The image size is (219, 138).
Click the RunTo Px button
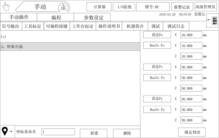tap(157, 78)
